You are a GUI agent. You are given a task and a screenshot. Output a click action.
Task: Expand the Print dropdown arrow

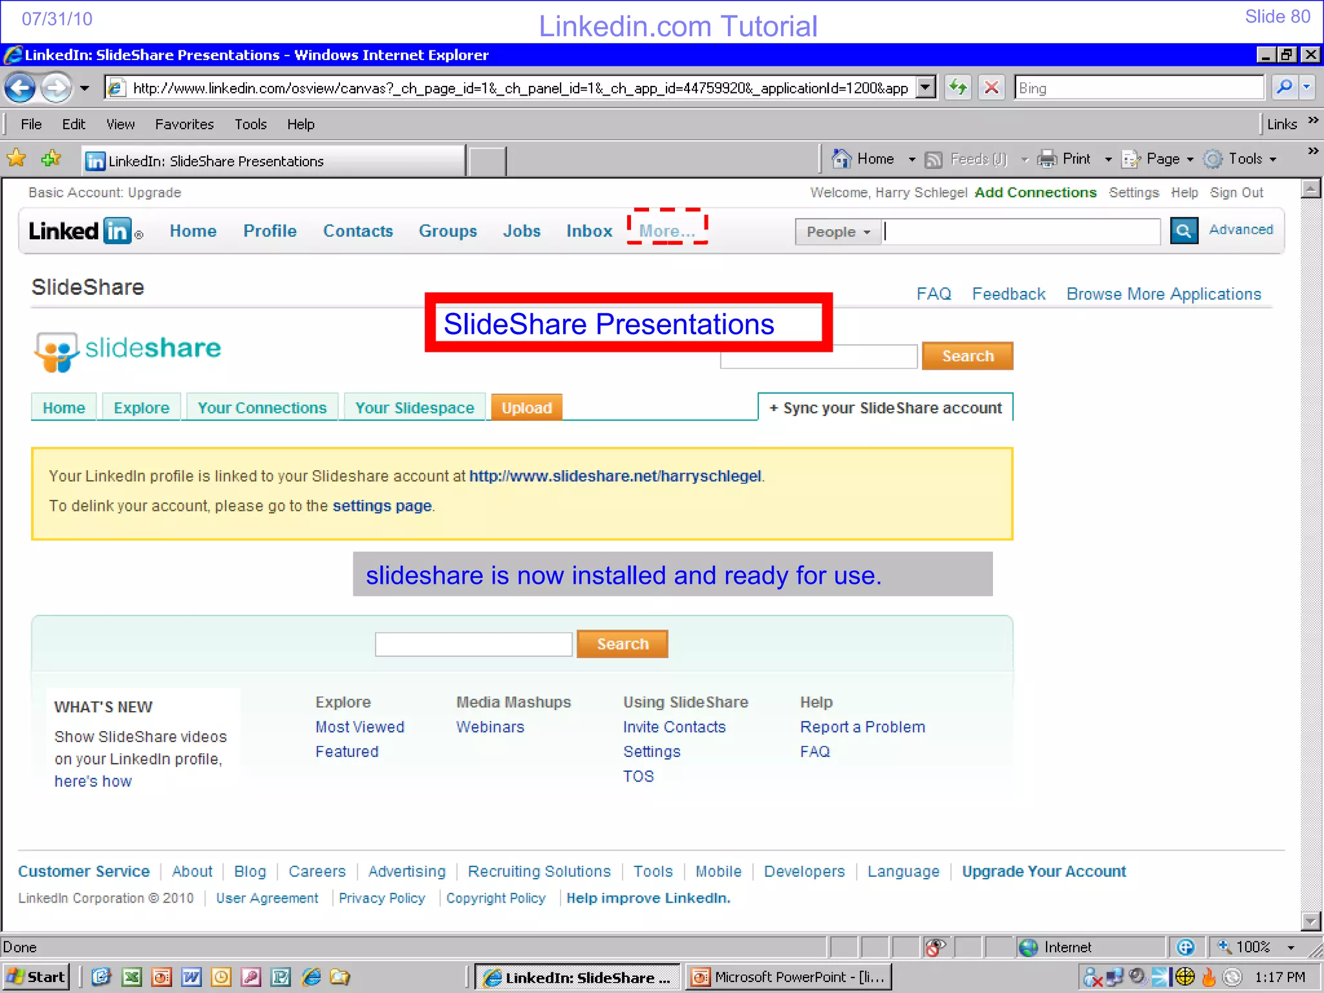click(x=1108, y=160)
